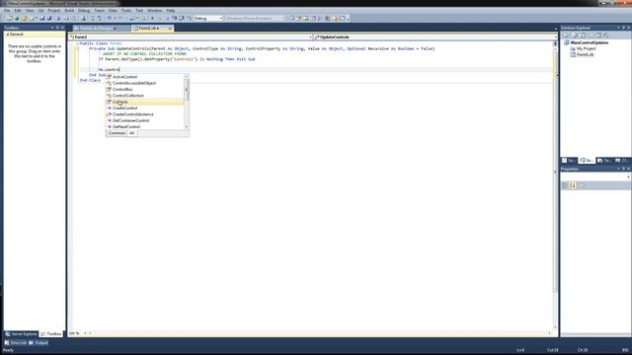The width and height of the screenshot is (632, 355).
Task: Choose ControlCollection from the IntelliSense list
Action: click(x=128, y=96)
